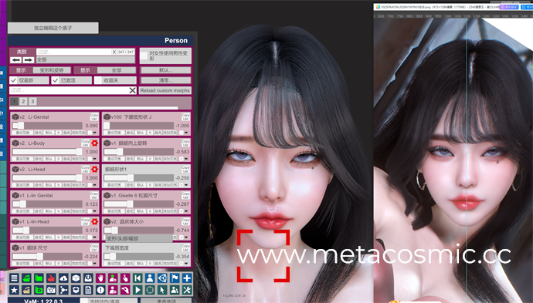Click the right arrow next category button
Screen dimensions: 533x303
pos(29,60)
